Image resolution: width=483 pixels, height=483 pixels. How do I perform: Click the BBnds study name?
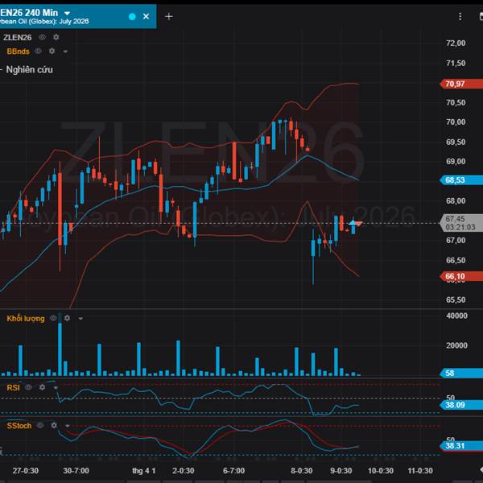click(x=19, y=52)
